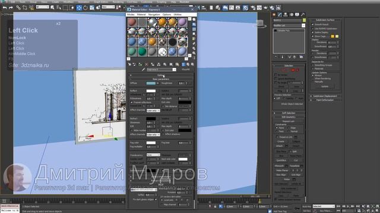Open the Create tab in command panel

point(274,15)
